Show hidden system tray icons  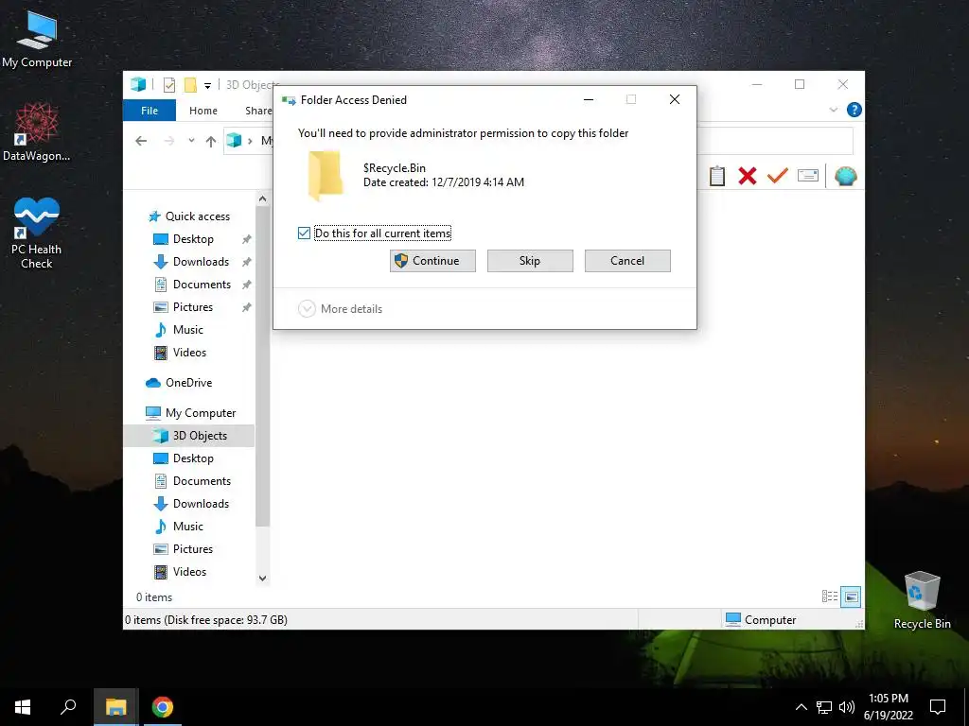point(801,707)
